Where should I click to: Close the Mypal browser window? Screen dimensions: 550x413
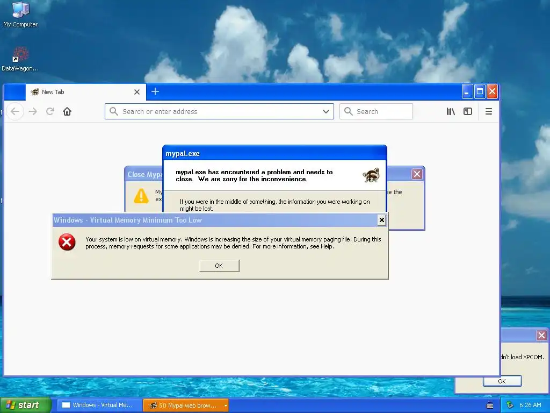[x=492, y=91]
